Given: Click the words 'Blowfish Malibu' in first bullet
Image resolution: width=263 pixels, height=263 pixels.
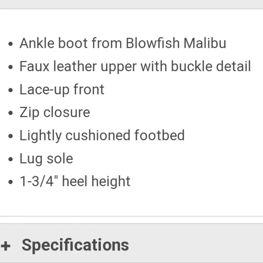Looking at the screenshot, I should [176, 43].
